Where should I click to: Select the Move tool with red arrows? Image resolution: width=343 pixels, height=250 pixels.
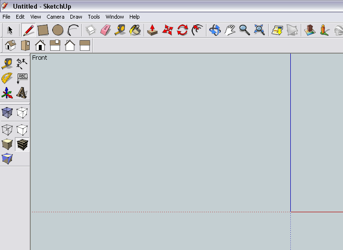click(x=168, y=30)
